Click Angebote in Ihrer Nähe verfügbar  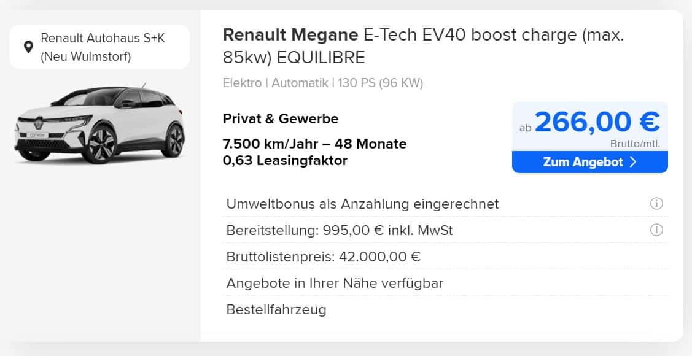pyautogui.click(x=335, y=283)
